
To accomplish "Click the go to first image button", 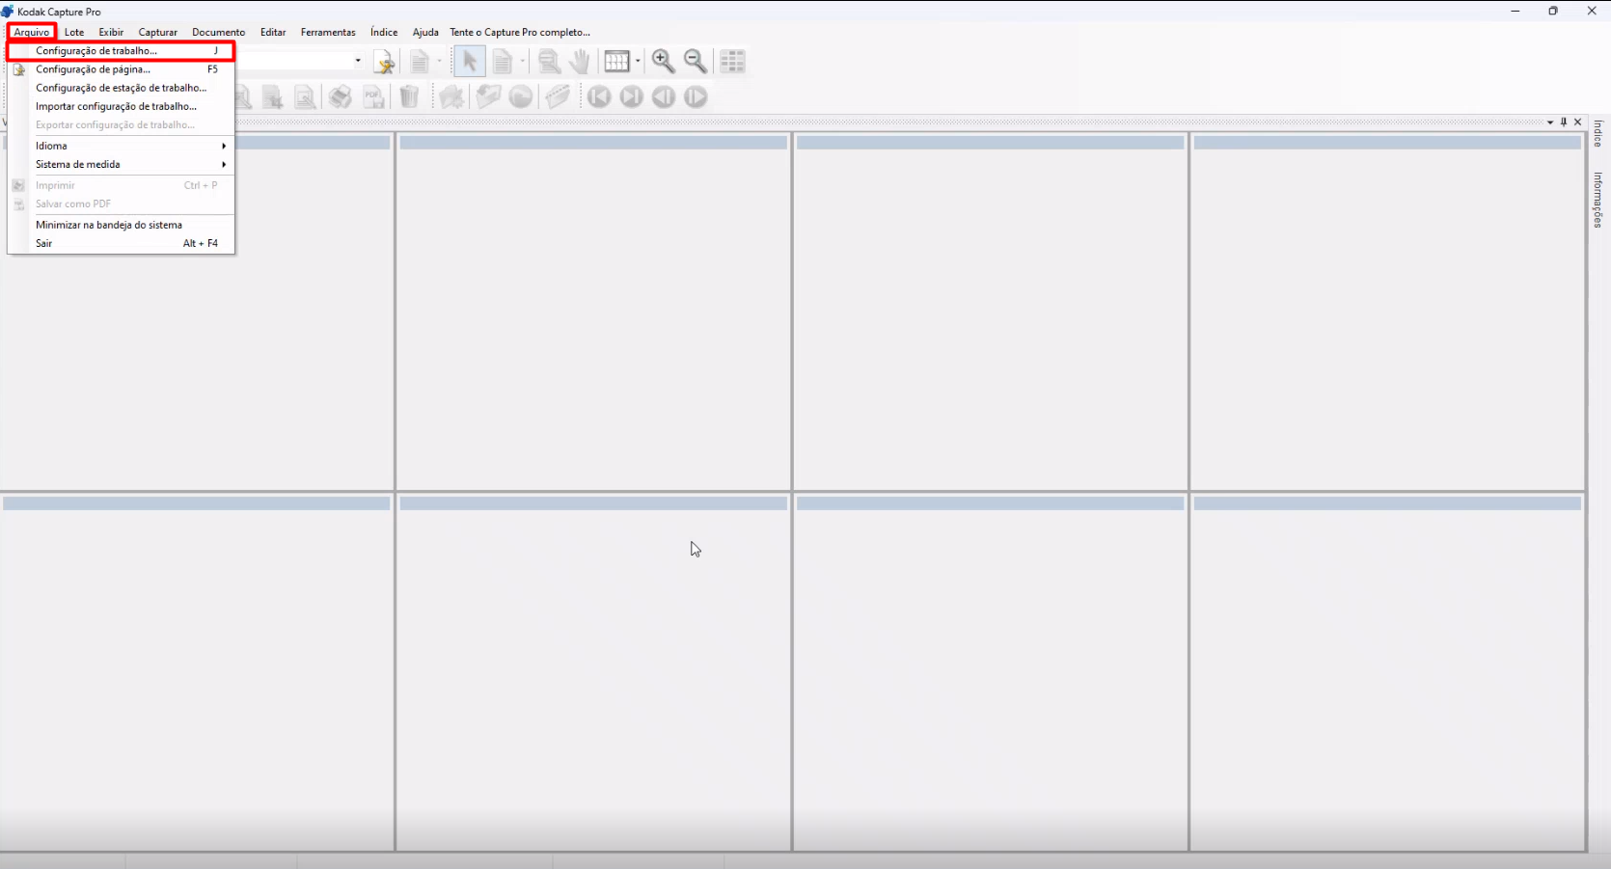I will point(599,96).
